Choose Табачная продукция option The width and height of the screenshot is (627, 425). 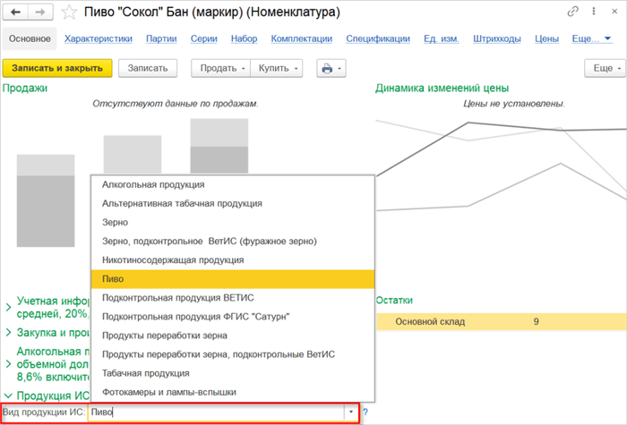(x=233, y=373)
